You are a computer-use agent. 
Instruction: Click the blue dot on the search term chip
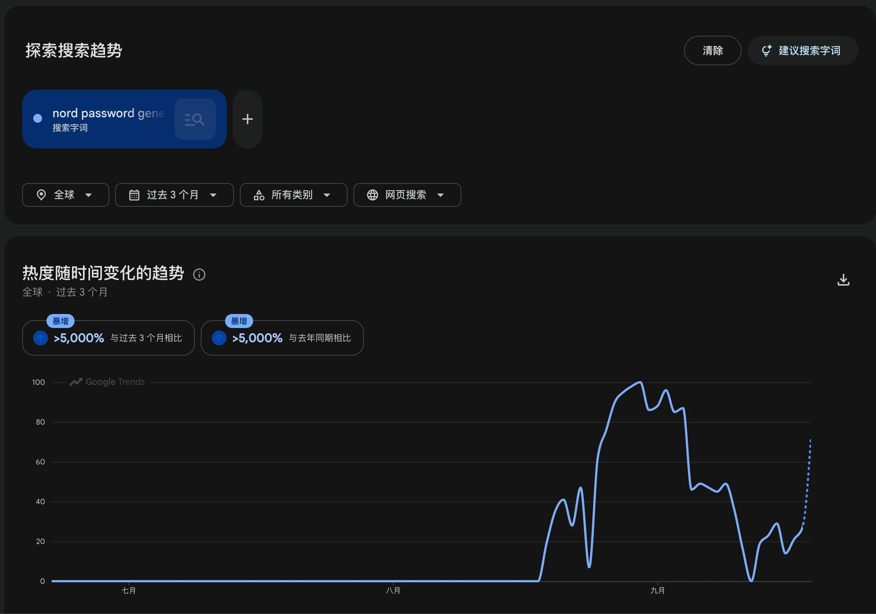[38, 119]
